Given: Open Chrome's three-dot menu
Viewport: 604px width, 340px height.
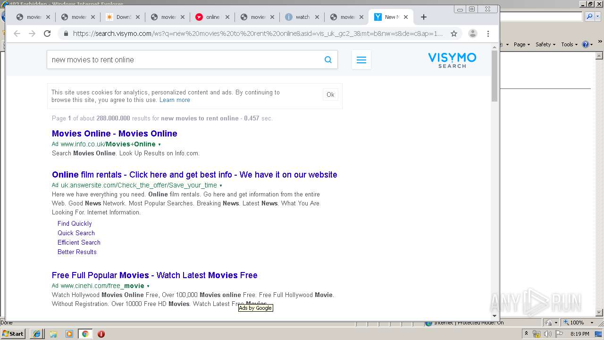Looking at the screenshot, I should pyautogui.click(x=488, y=34).
